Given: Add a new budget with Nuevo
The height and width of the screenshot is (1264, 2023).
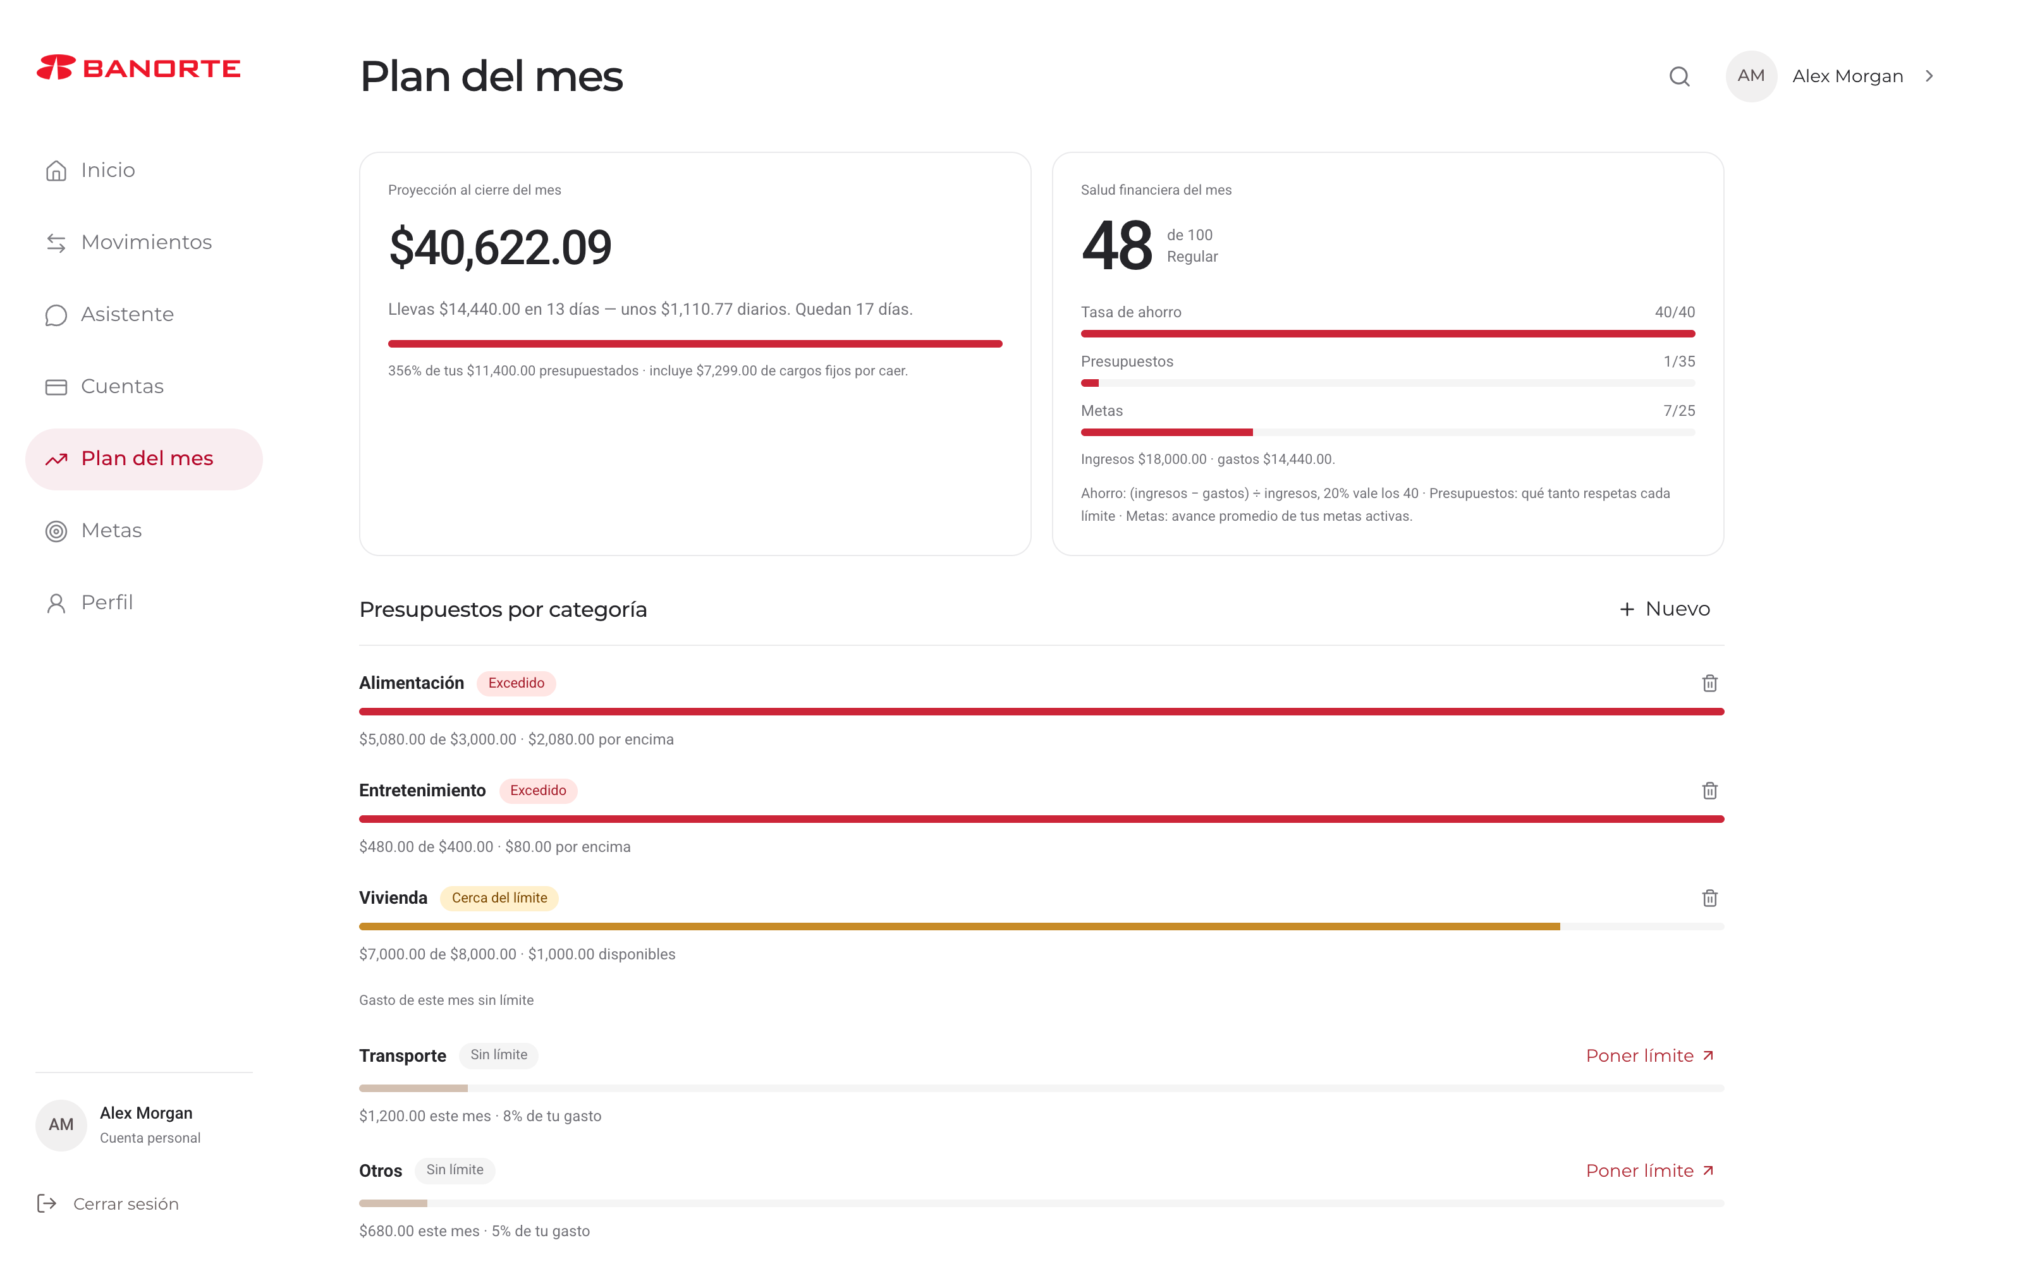Looking at the screenshot, I should pyautogui.click(x=1665, y=609).
